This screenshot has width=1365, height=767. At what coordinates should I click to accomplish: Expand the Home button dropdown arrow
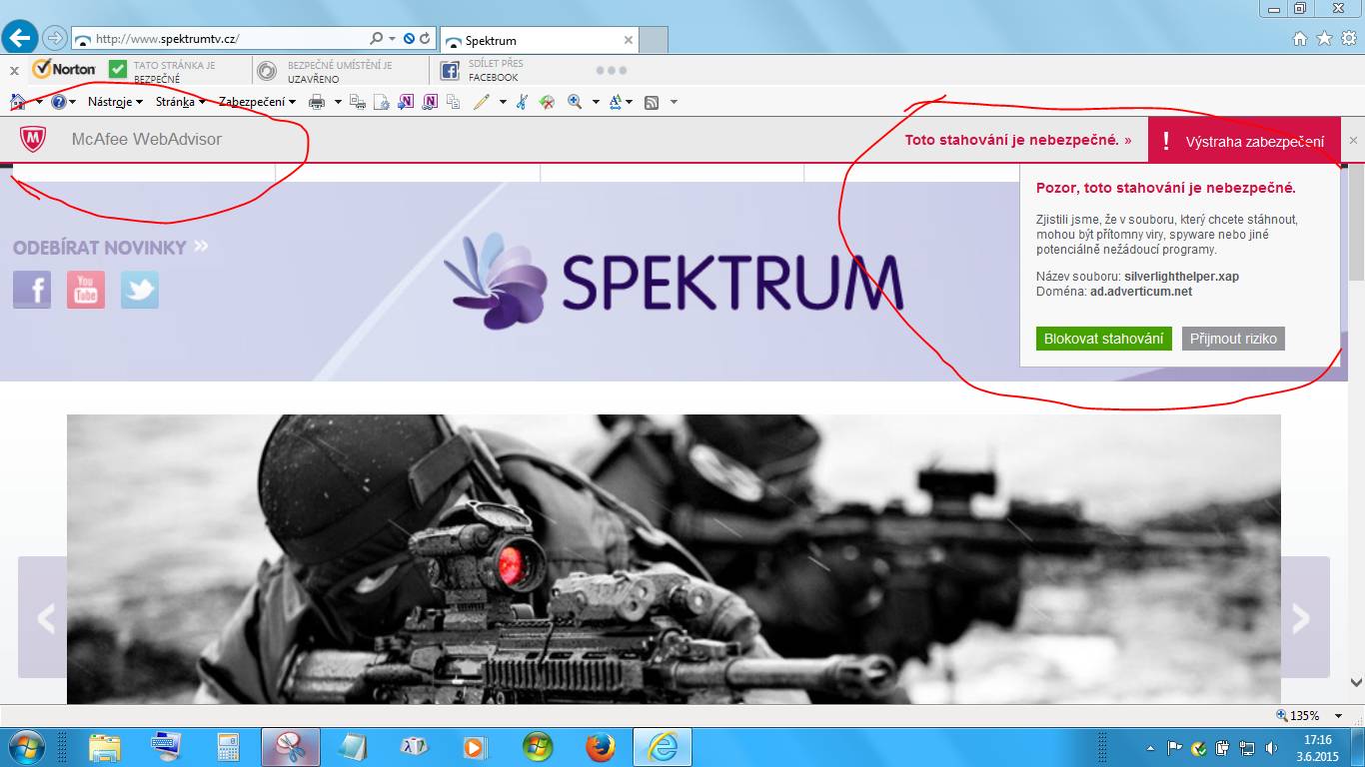click(39, 102)
